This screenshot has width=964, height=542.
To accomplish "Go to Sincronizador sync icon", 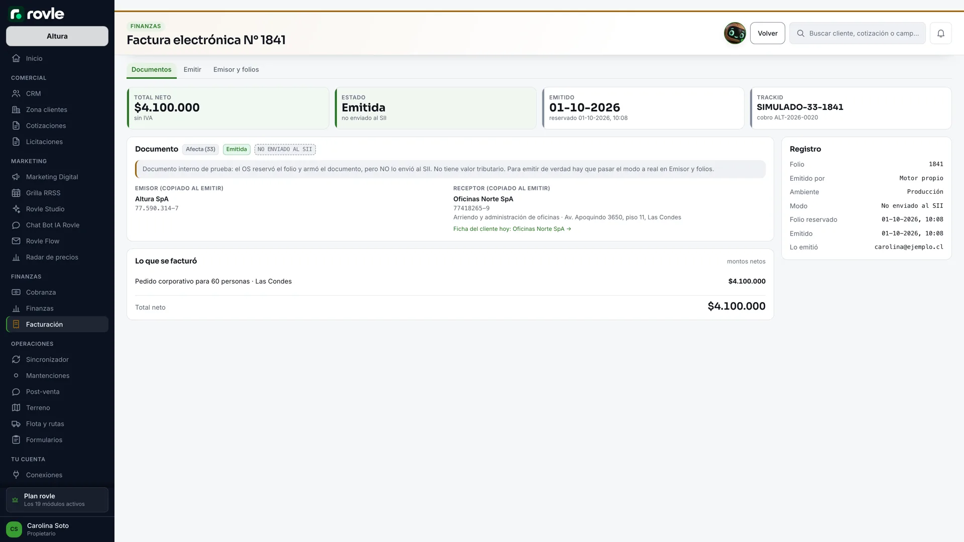I will 16,359.
